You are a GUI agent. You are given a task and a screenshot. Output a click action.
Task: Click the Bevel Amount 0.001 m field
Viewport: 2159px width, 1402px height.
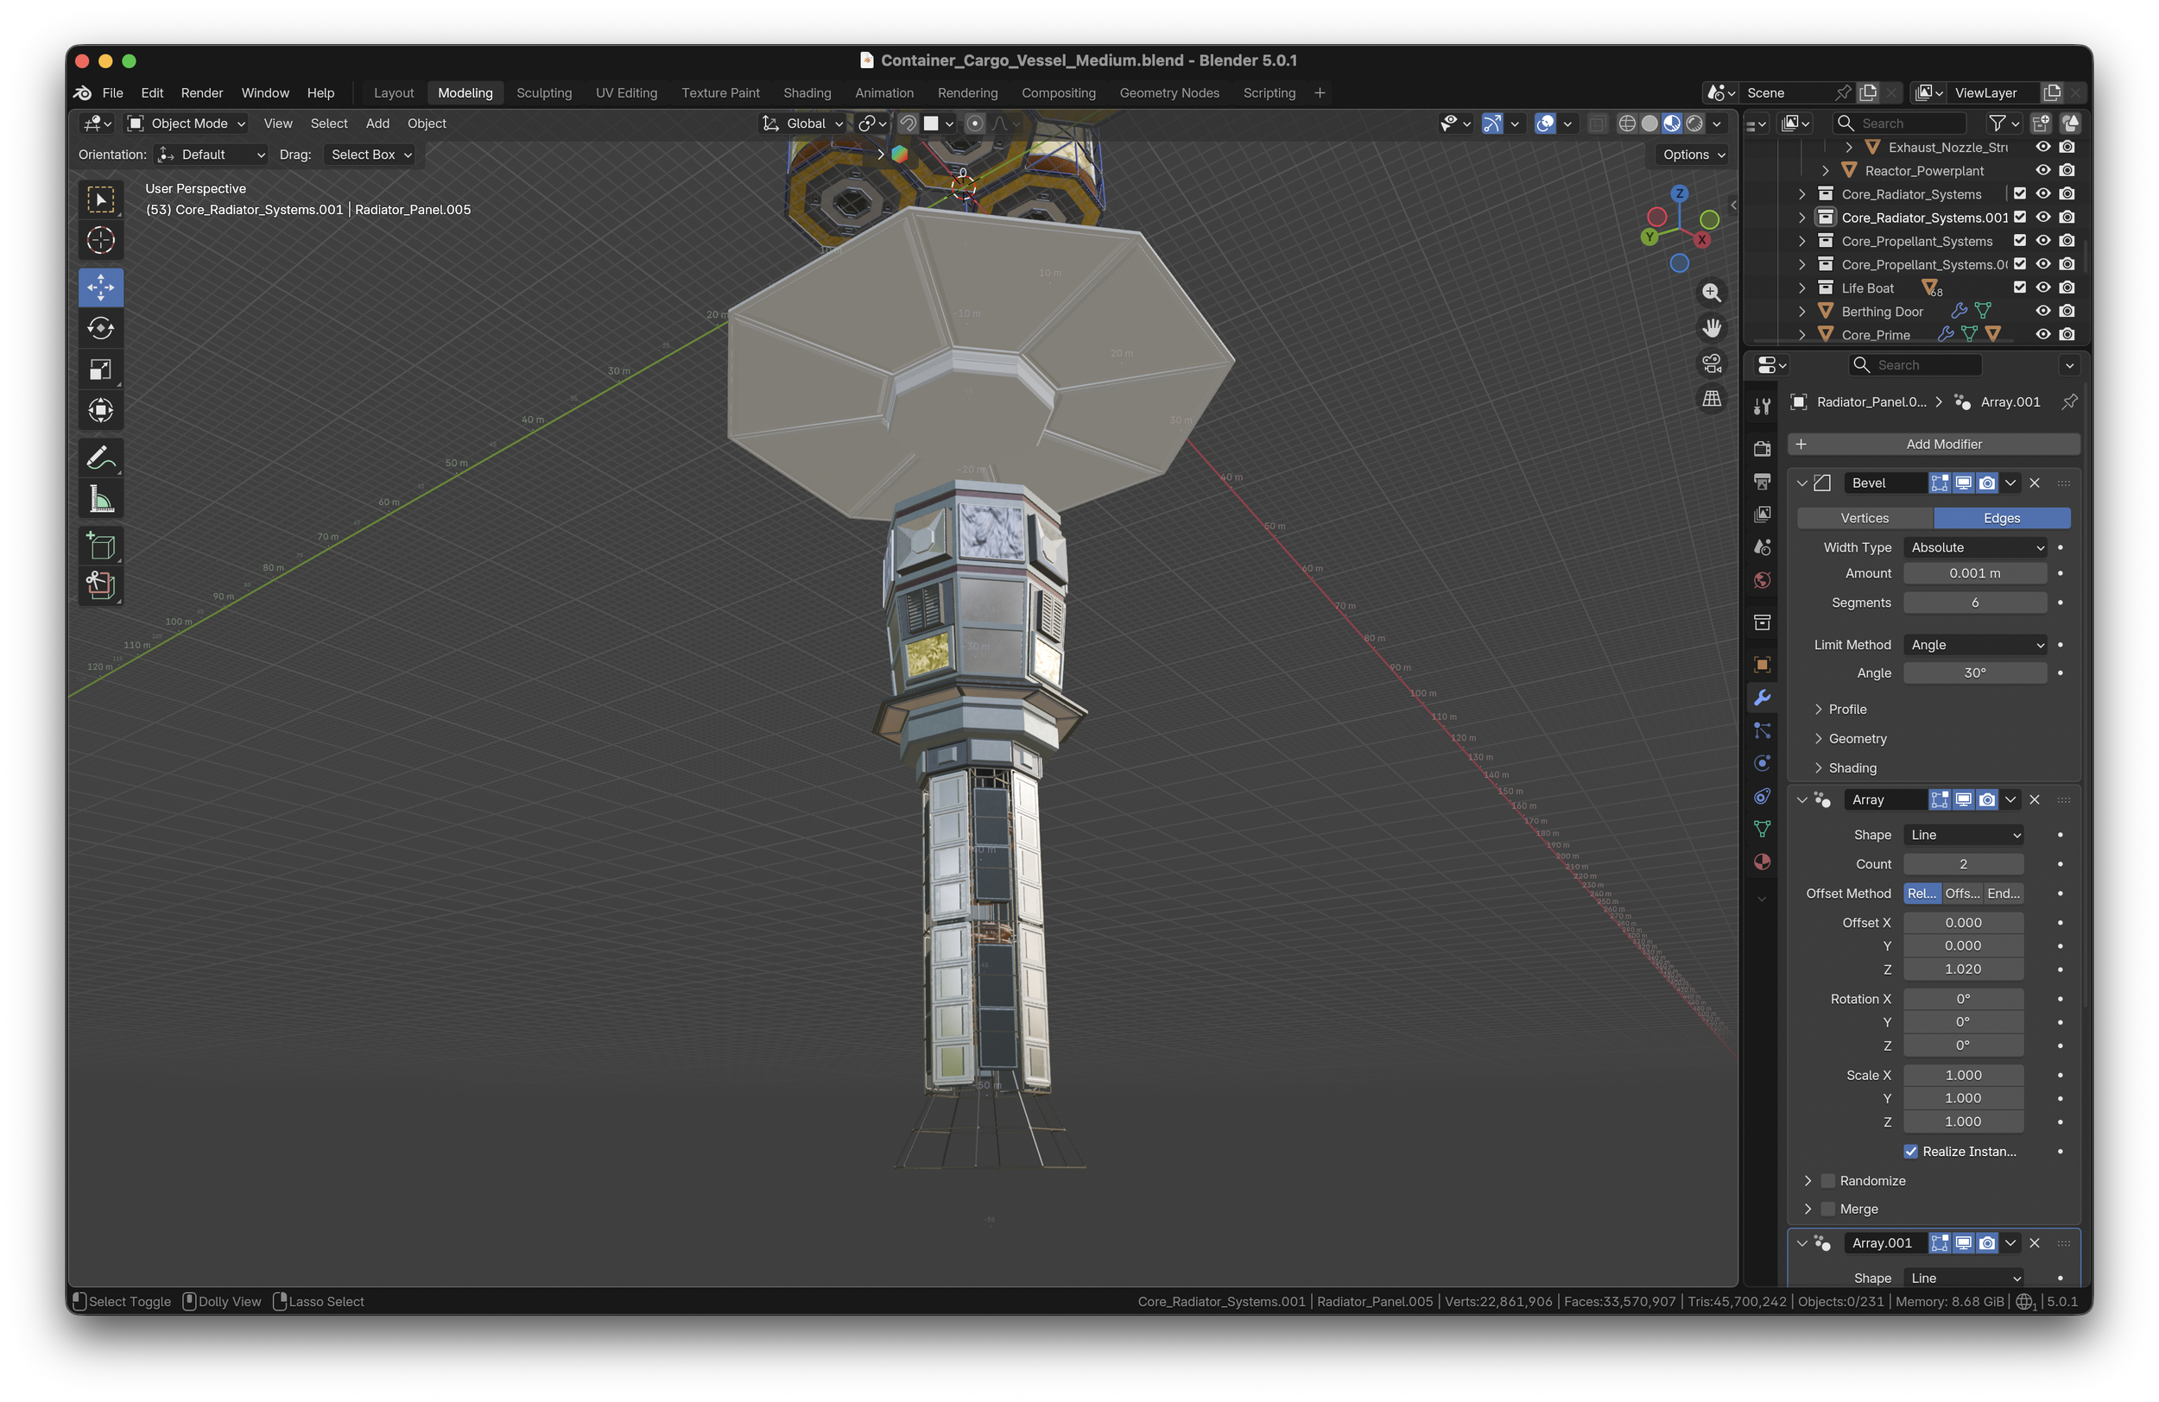tap(1975, 573)
